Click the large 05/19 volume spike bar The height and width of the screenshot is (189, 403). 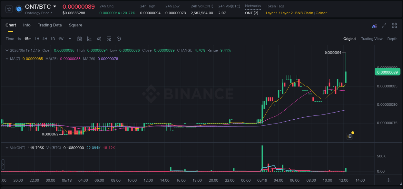tap(262, 158)
